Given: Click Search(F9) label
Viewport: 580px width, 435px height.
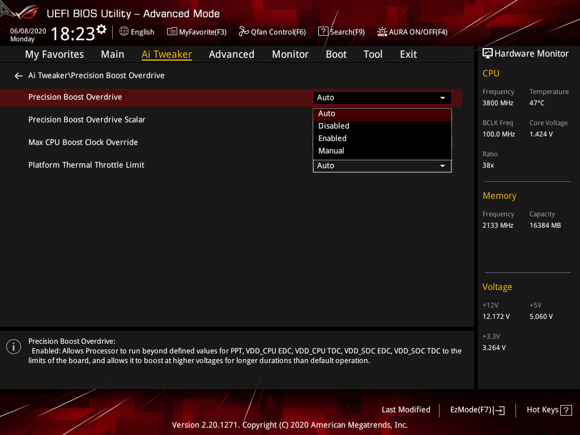Looking at the screenshot, I should (x=347, y=32).
